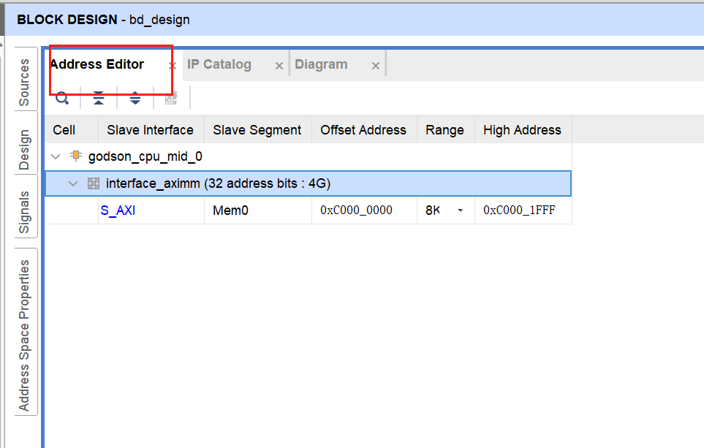
Task: Click the godson_cpu_mid_0 cell icon
Action: point(76,156)
